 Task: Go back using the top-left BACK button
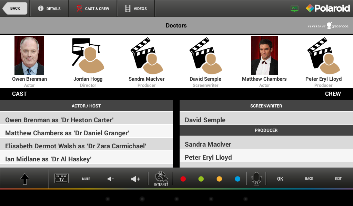pos(15,9)
